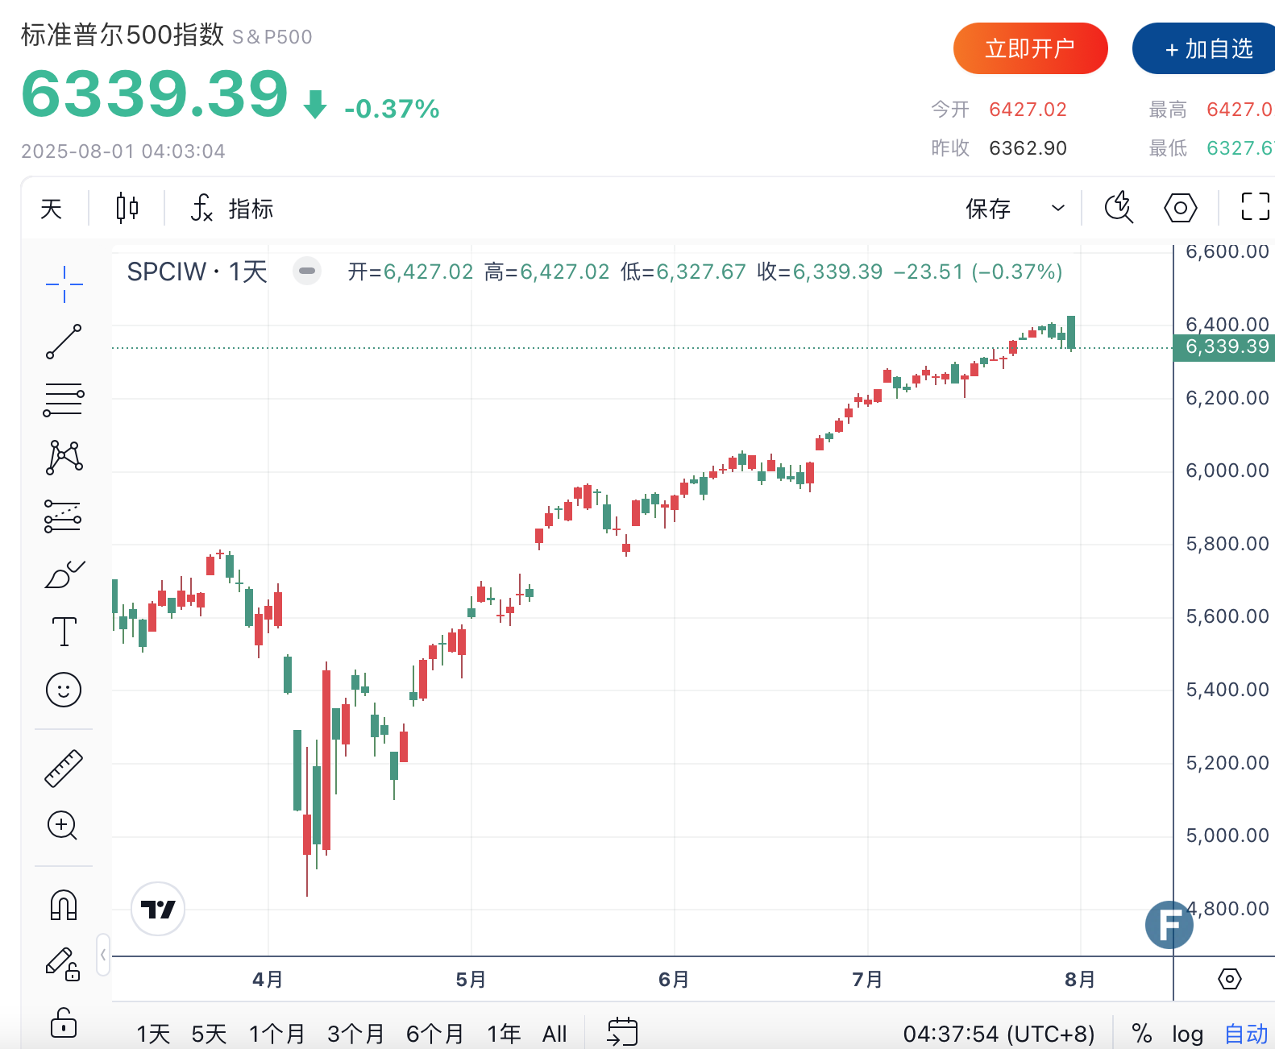Click the 保存 save button
Screen dimensions: 1275x1049
click(988, 209)
